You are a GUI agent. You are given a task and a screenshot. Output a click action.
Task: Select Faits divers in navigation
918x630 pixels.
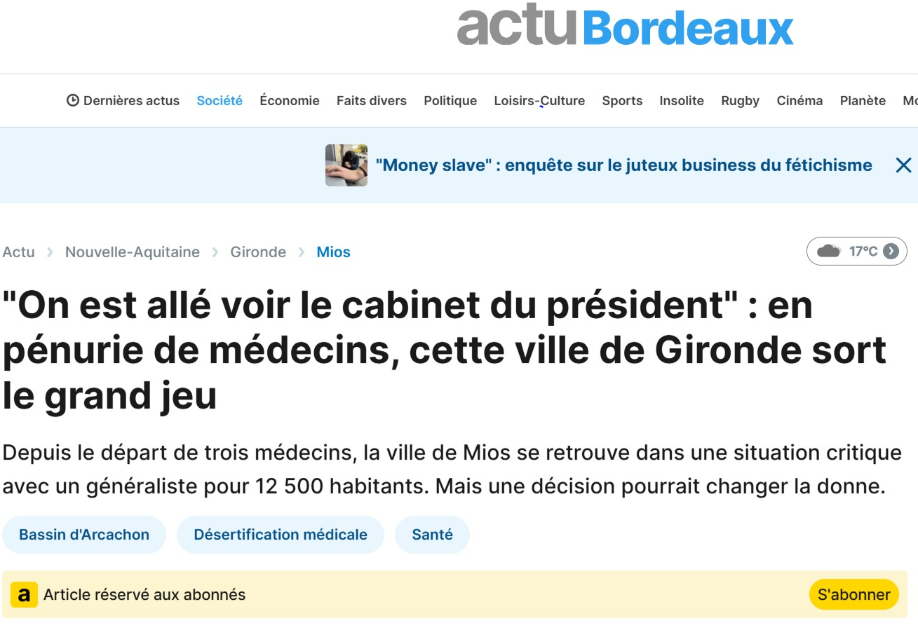(372, 101)
